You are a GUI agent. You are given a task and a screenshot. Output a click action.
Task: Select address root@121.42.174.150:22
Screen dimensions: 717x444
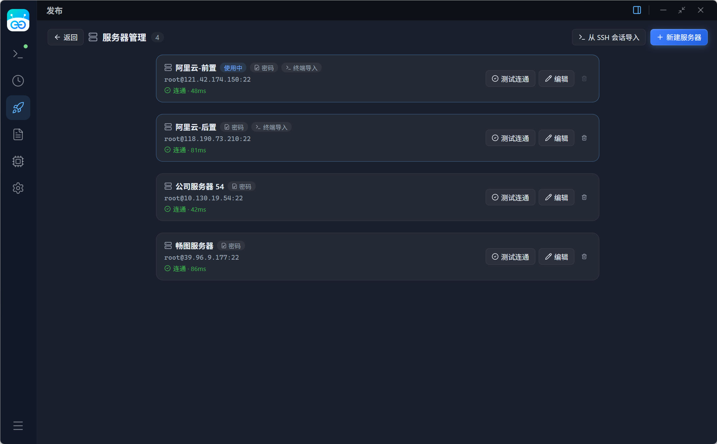(207, 79)
